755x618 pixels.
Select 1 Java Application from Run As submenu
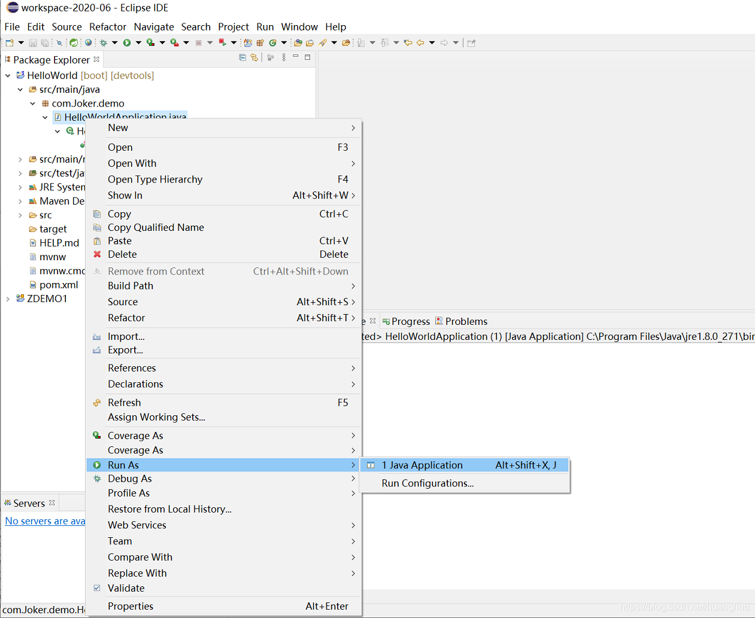pyautogui.click(x=465, y=465)
